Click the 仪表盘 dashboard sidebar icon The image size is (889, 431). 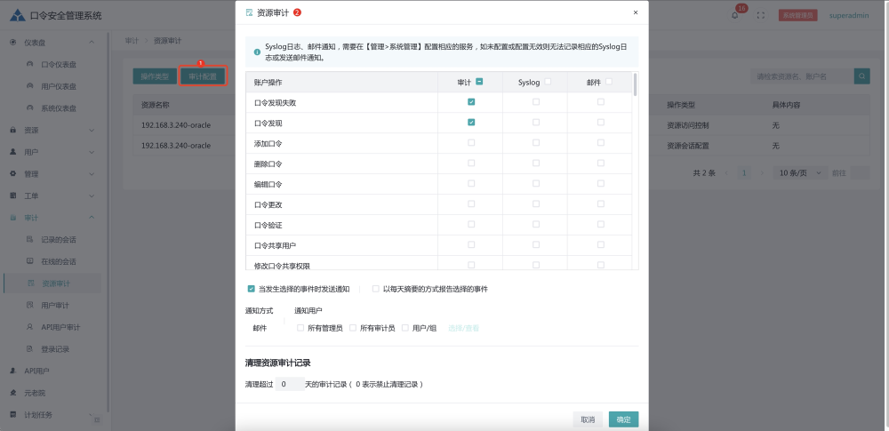[x=13, y=42]
